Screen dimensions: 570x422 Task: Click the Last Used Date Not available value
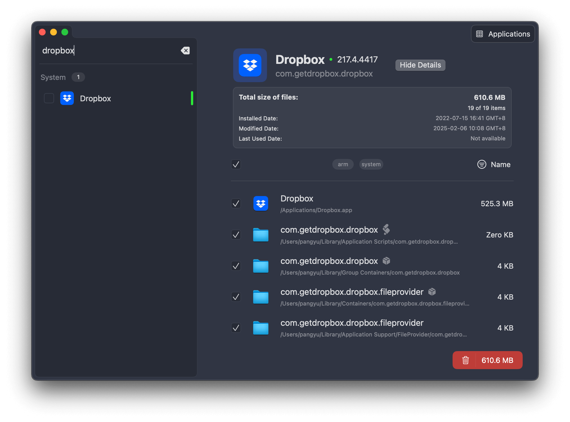point(488,138)
